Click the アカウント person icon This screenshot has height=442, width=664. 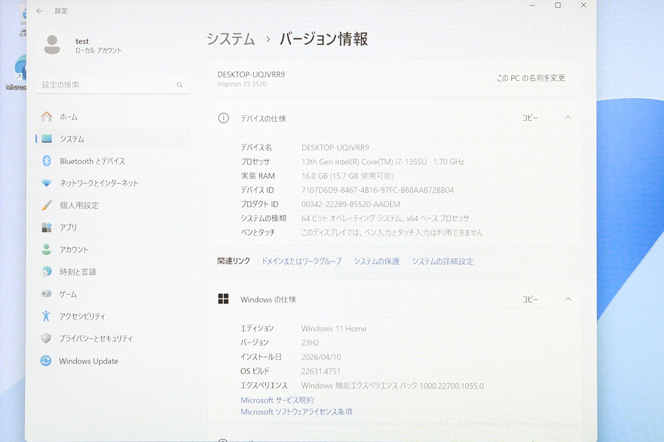(46, 249)
